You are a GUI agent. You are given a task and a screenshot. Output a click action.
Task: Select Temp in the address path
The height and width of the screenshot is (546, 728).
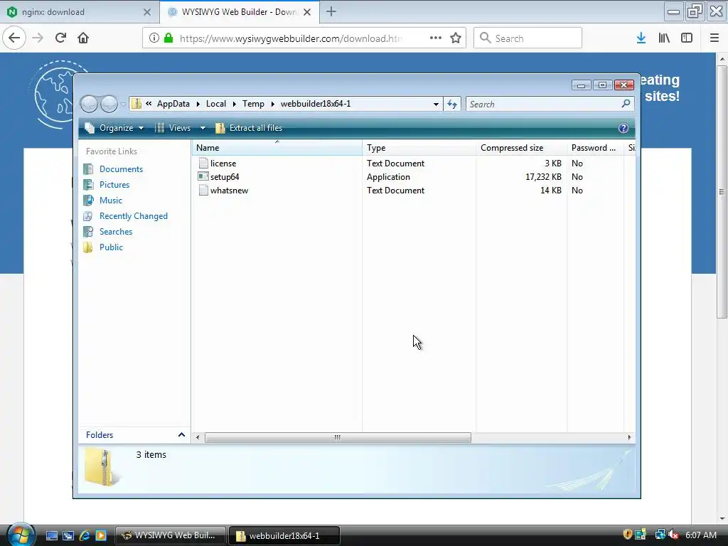253,104
